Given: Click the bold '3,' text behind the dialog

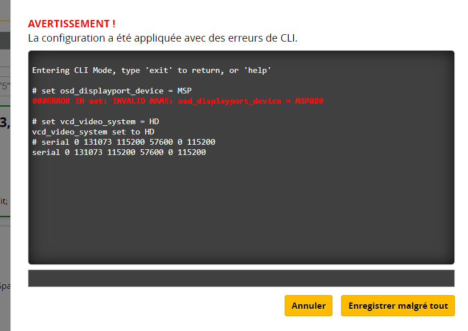Looking at the screenshot, I should click(x=5, y=122).
